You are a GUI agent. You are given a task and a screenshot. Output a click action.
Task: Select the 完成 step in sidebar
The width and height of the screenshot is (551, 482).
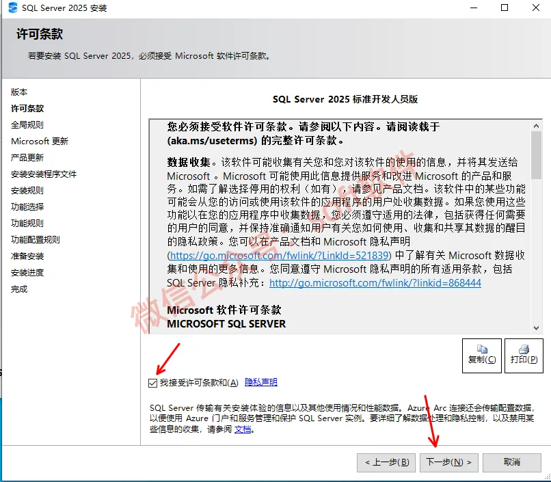coord(19,289)
